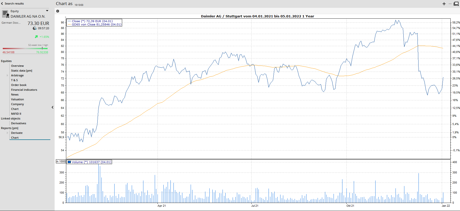Expand the Derivate reports node
460x211 pixels.
pyautogui.click(x=7, y=133)
